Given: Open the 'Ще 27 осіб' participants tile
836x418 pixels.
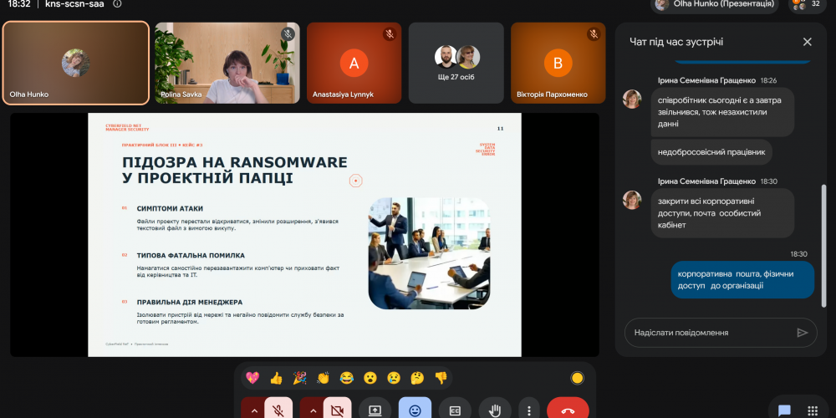Looking at the screenshot, I should (x=456, y=63).
